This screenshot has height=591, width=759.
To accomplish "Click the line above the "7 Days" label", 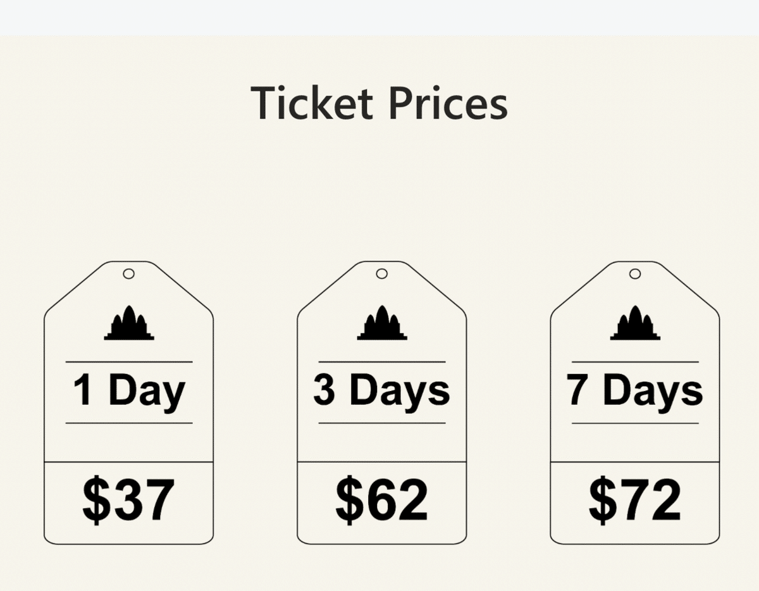I will coord(635,362).
